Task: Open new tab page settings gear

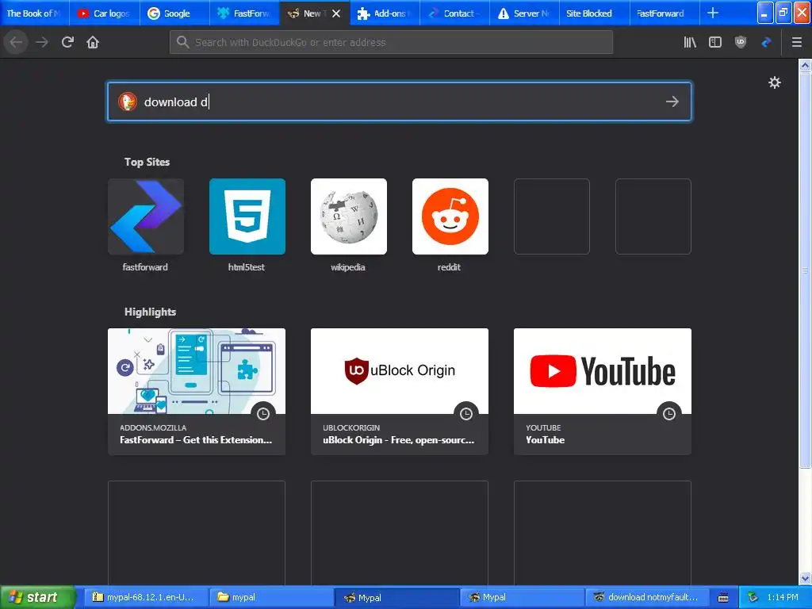Action: tap(775, 82)
